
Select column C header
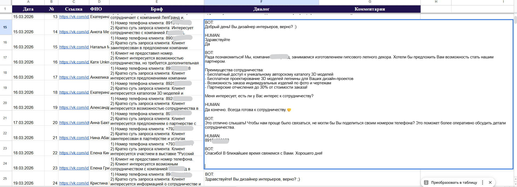(x=74, y=2)
